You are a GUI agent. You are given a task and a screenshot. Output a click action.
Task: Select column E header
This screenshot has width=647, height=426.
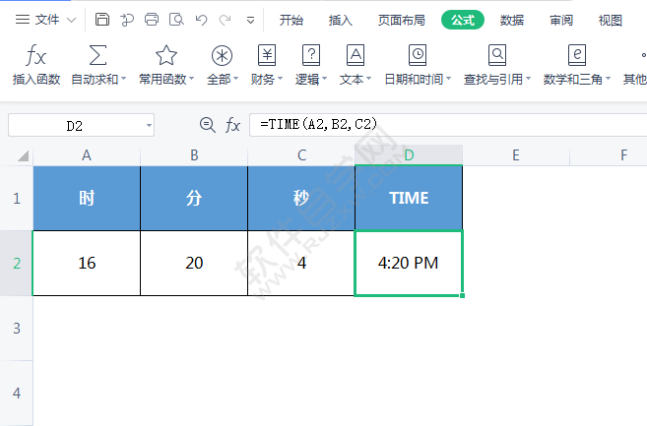coord(516,155)
